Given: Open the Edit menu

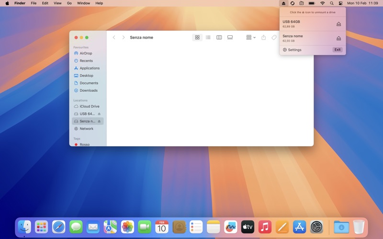Looking at the screenshot, I should pyautogui.click(x=45, y=3).
